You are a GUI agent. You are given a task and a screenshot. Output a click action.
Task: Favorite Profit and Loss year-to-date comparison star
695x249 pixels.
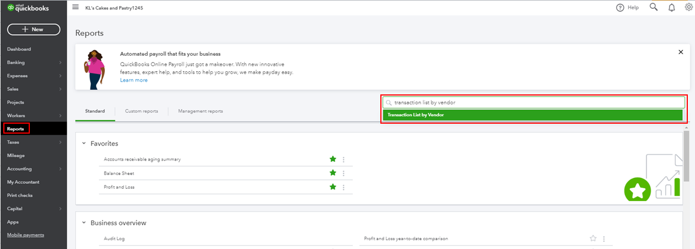point(593,239)
